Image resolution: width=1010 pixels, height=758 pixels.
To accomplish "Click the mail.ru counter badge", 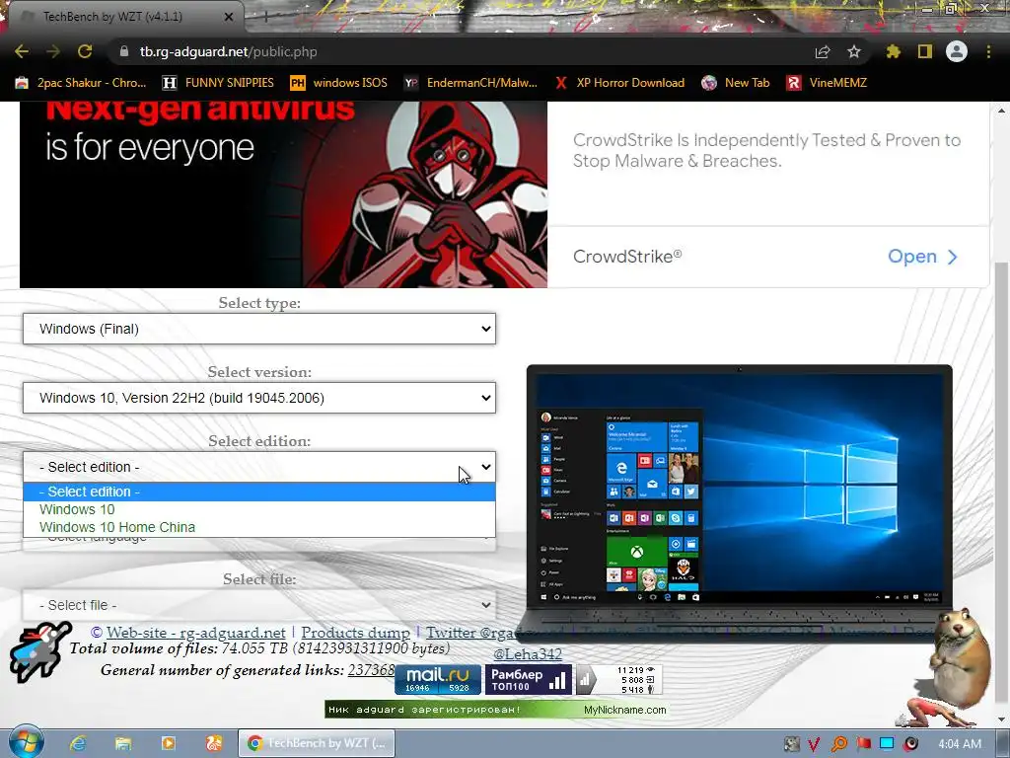I will pyautogui.click(x=438, y=679).
